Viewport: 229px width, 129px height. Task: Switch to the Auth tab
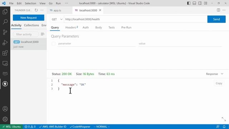86,27
